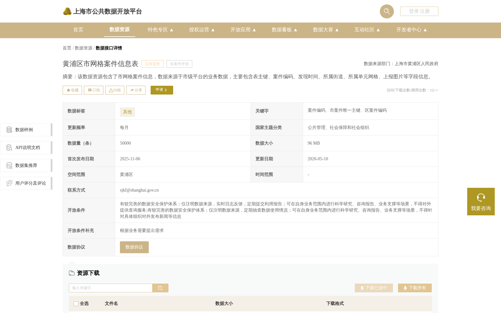Click the 96 MB size value
This screenshot has height=313, width=501.
pyautogui.click(x=314, y=143)
